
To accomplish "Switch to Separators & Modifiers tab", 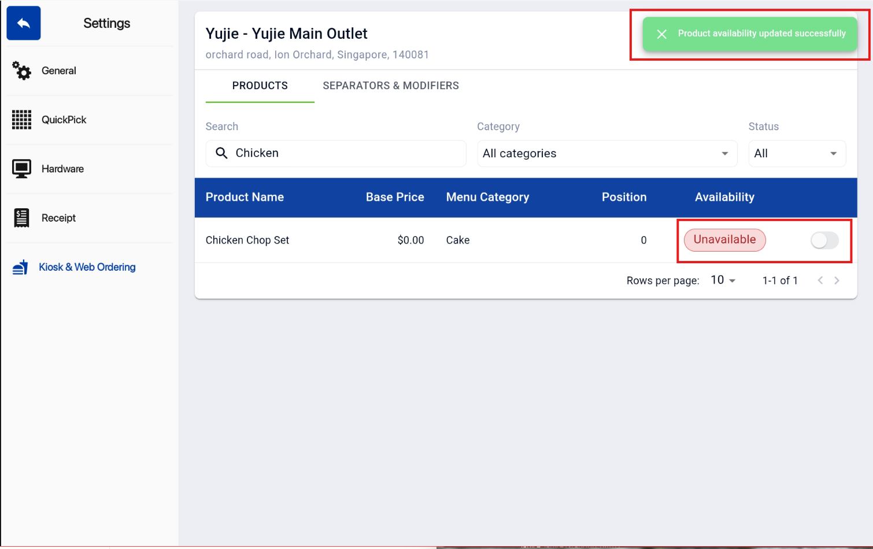I will click(391, 86).
